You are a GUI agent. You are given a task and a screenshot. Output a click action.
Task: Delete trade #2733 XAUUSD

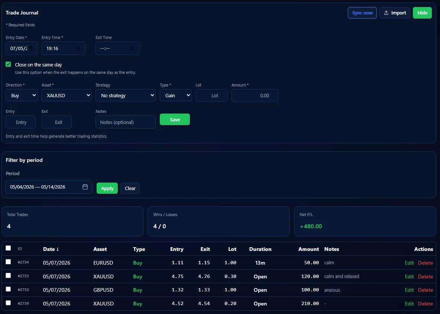[x=426, y=277]
